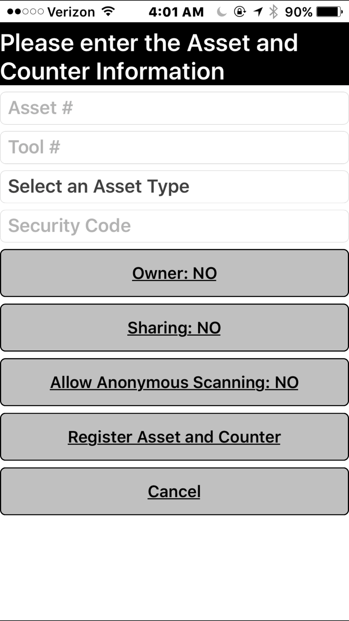Tap the cellular signal dots
Screen dimensions: 349x621
point(25,12)
